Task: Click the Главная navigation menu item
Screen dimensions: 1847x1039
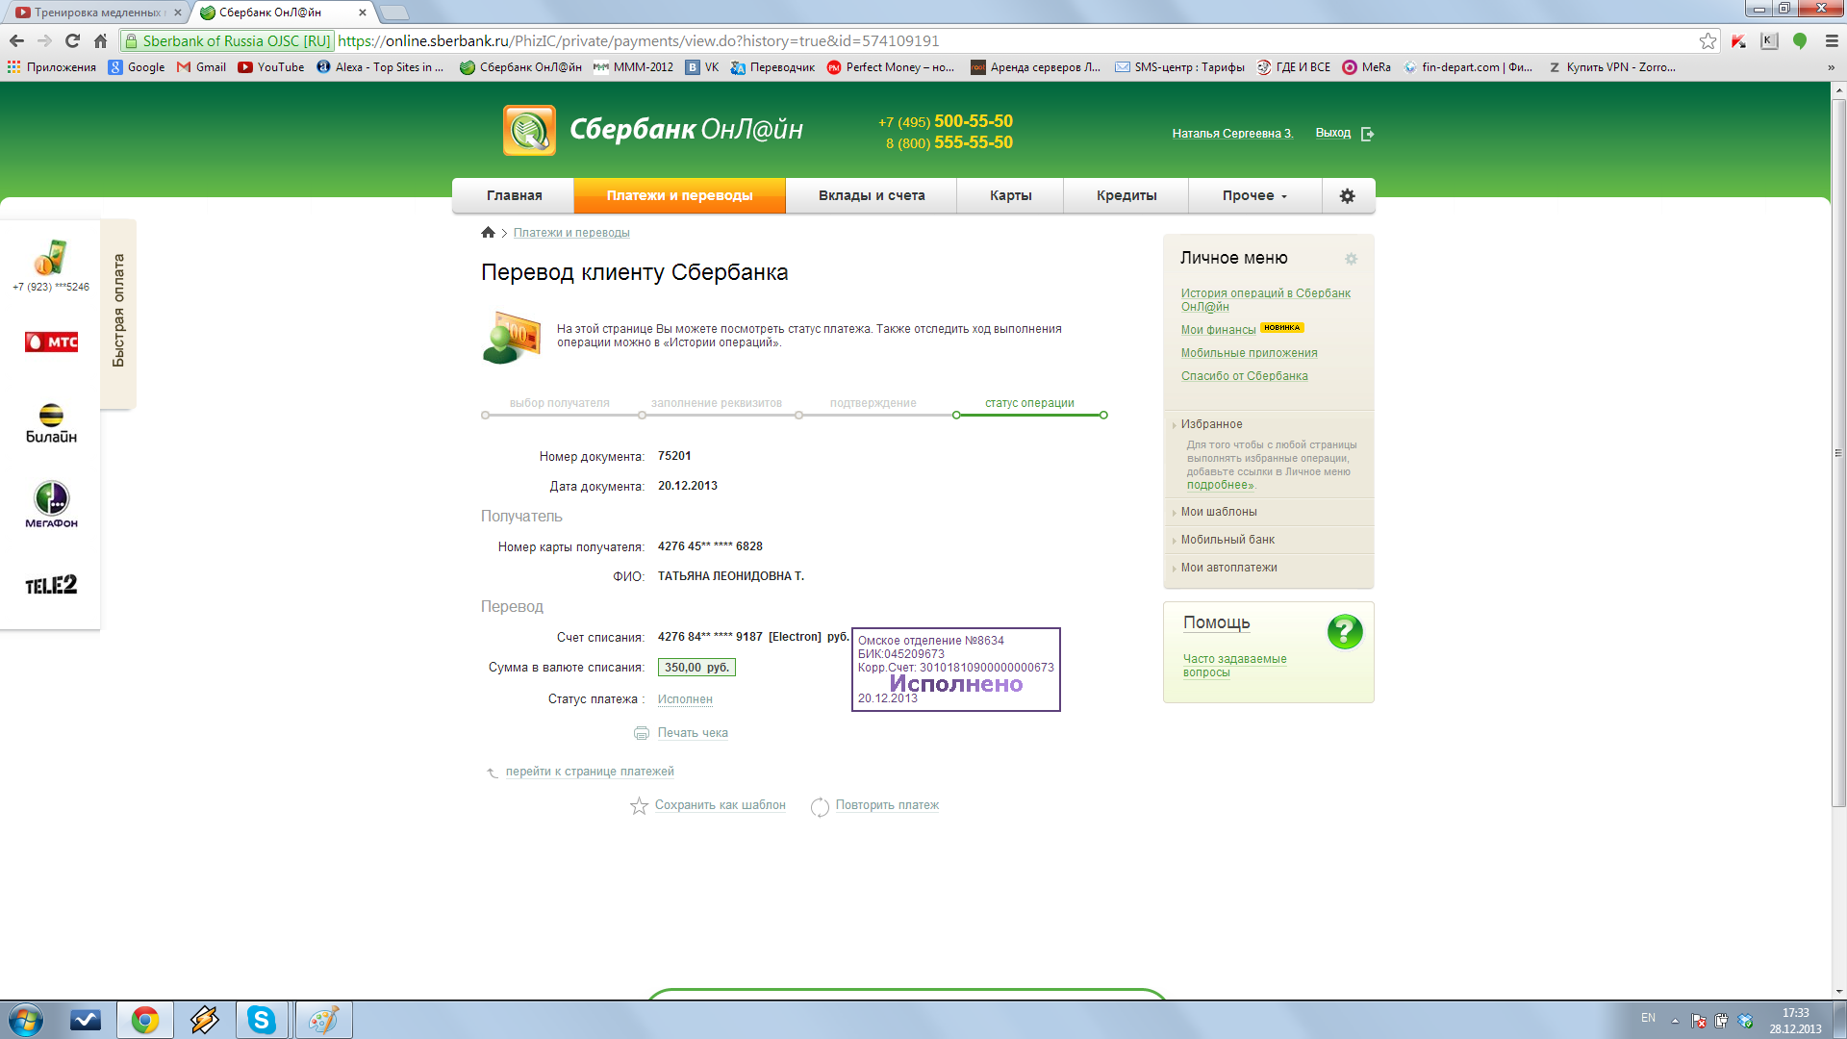Action: click(514, 194)
